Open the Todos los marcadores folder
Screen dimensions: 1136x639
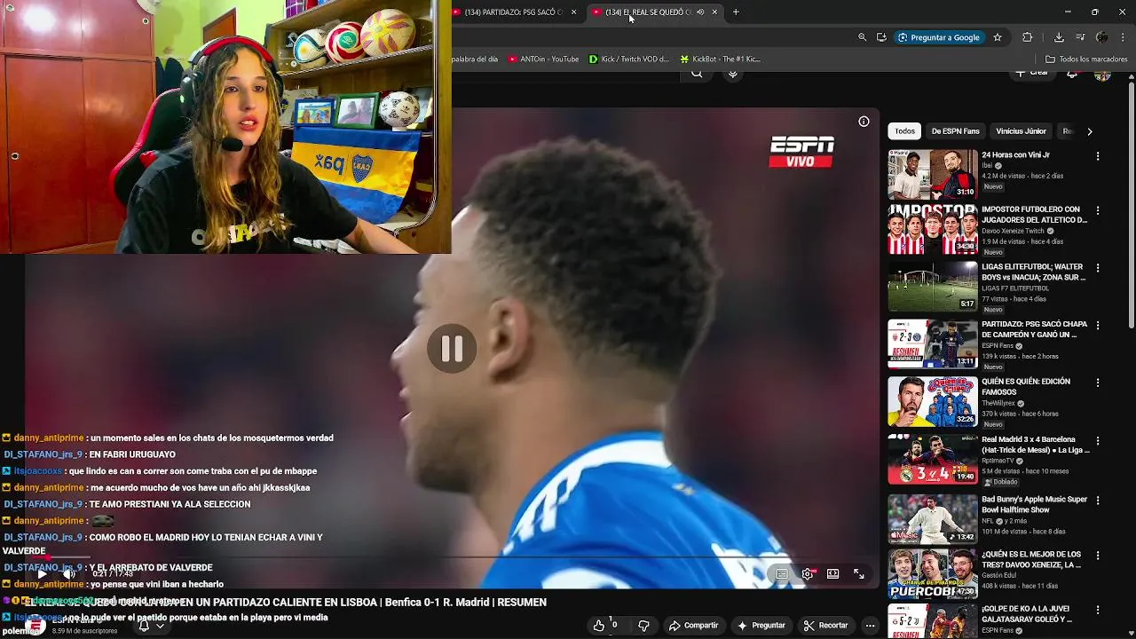click(x=1086, y=59)
